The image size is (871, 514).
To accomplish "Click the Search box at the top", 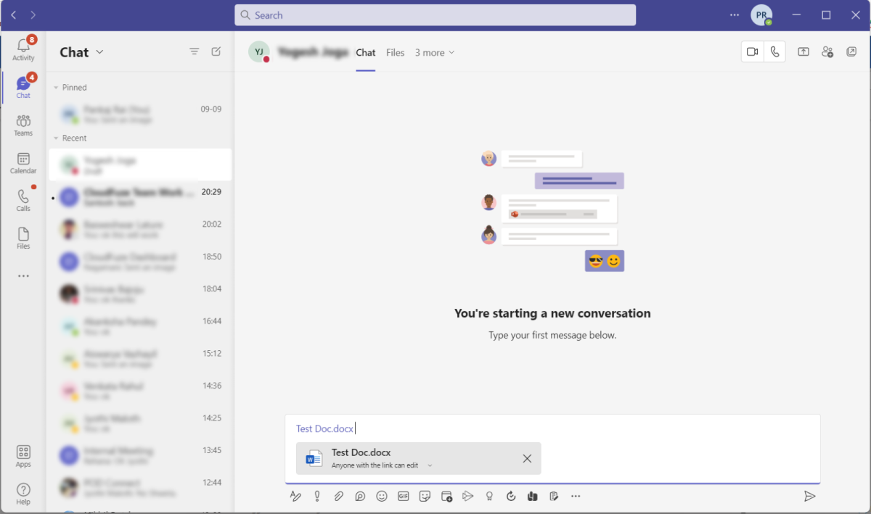I will click(435, 15).
